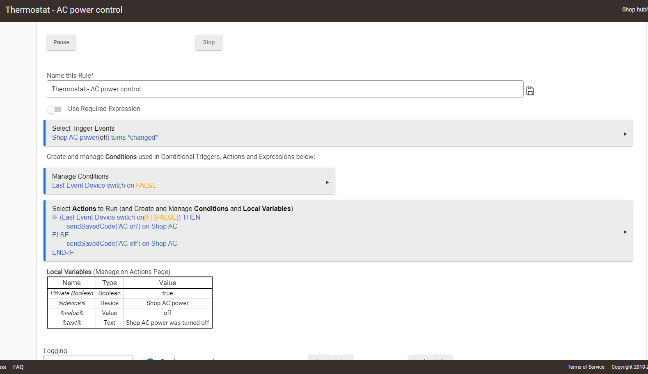Click the save icon beside rule name
The width and height of the screenshot is (648, 374).
pyautogui.click(x=530, y=91)
